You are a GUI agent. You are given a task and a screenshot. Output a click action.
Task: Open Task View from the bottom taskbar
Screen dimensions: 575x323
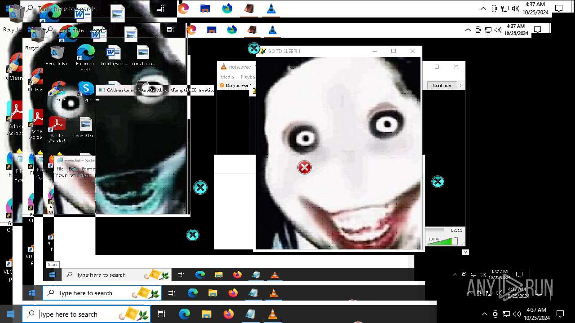pos(162,314)
